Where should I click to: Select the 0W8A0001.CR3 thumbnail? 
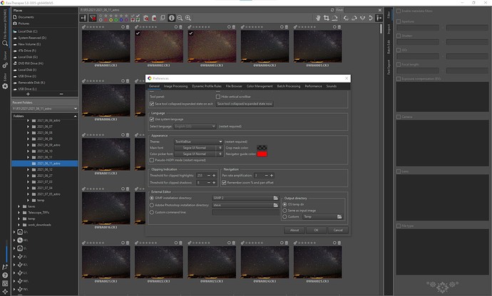tap(104, 45)
